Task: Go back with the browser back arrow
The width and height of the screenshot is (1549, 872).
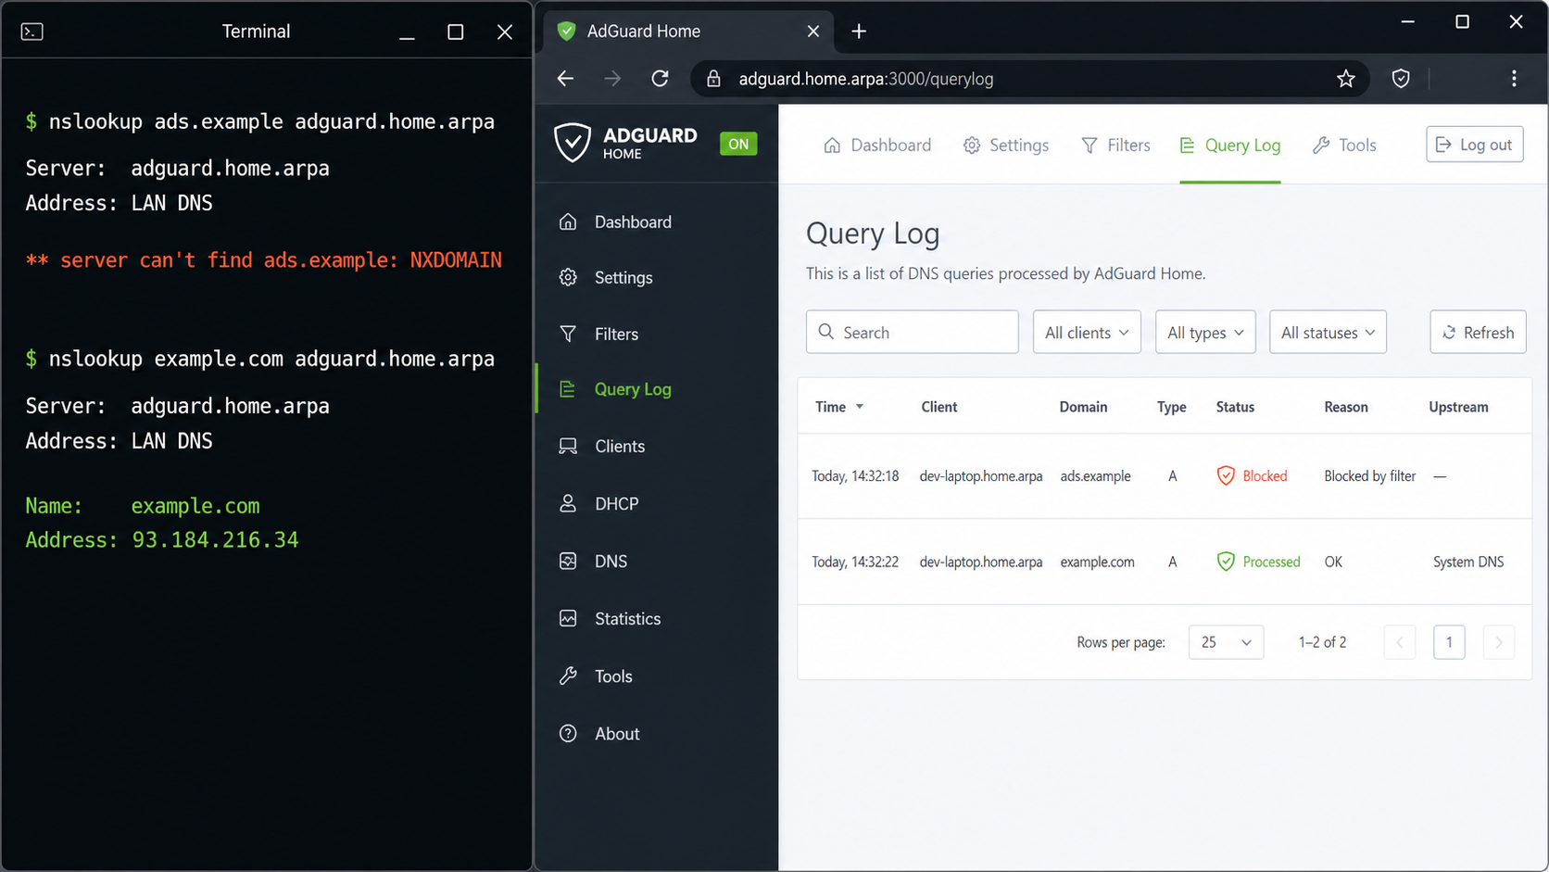Action: pyautogui.click(x=565, y=79)
